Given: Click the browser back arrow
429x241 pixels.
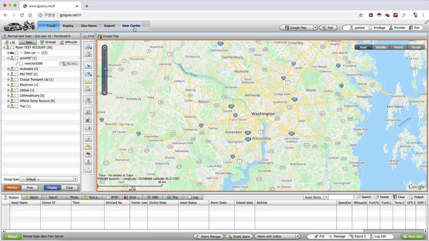Looking at the screenshot, I should tap(5, 15).
